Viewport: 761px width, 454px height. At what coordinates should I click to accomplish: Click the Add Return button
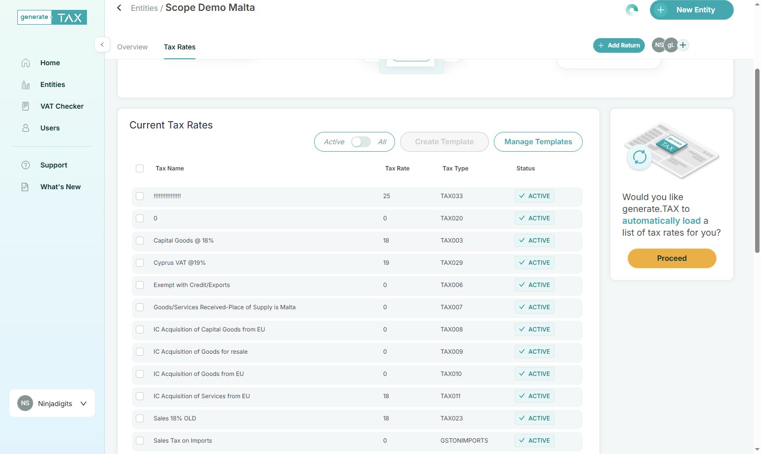click(x=619, y=45)
